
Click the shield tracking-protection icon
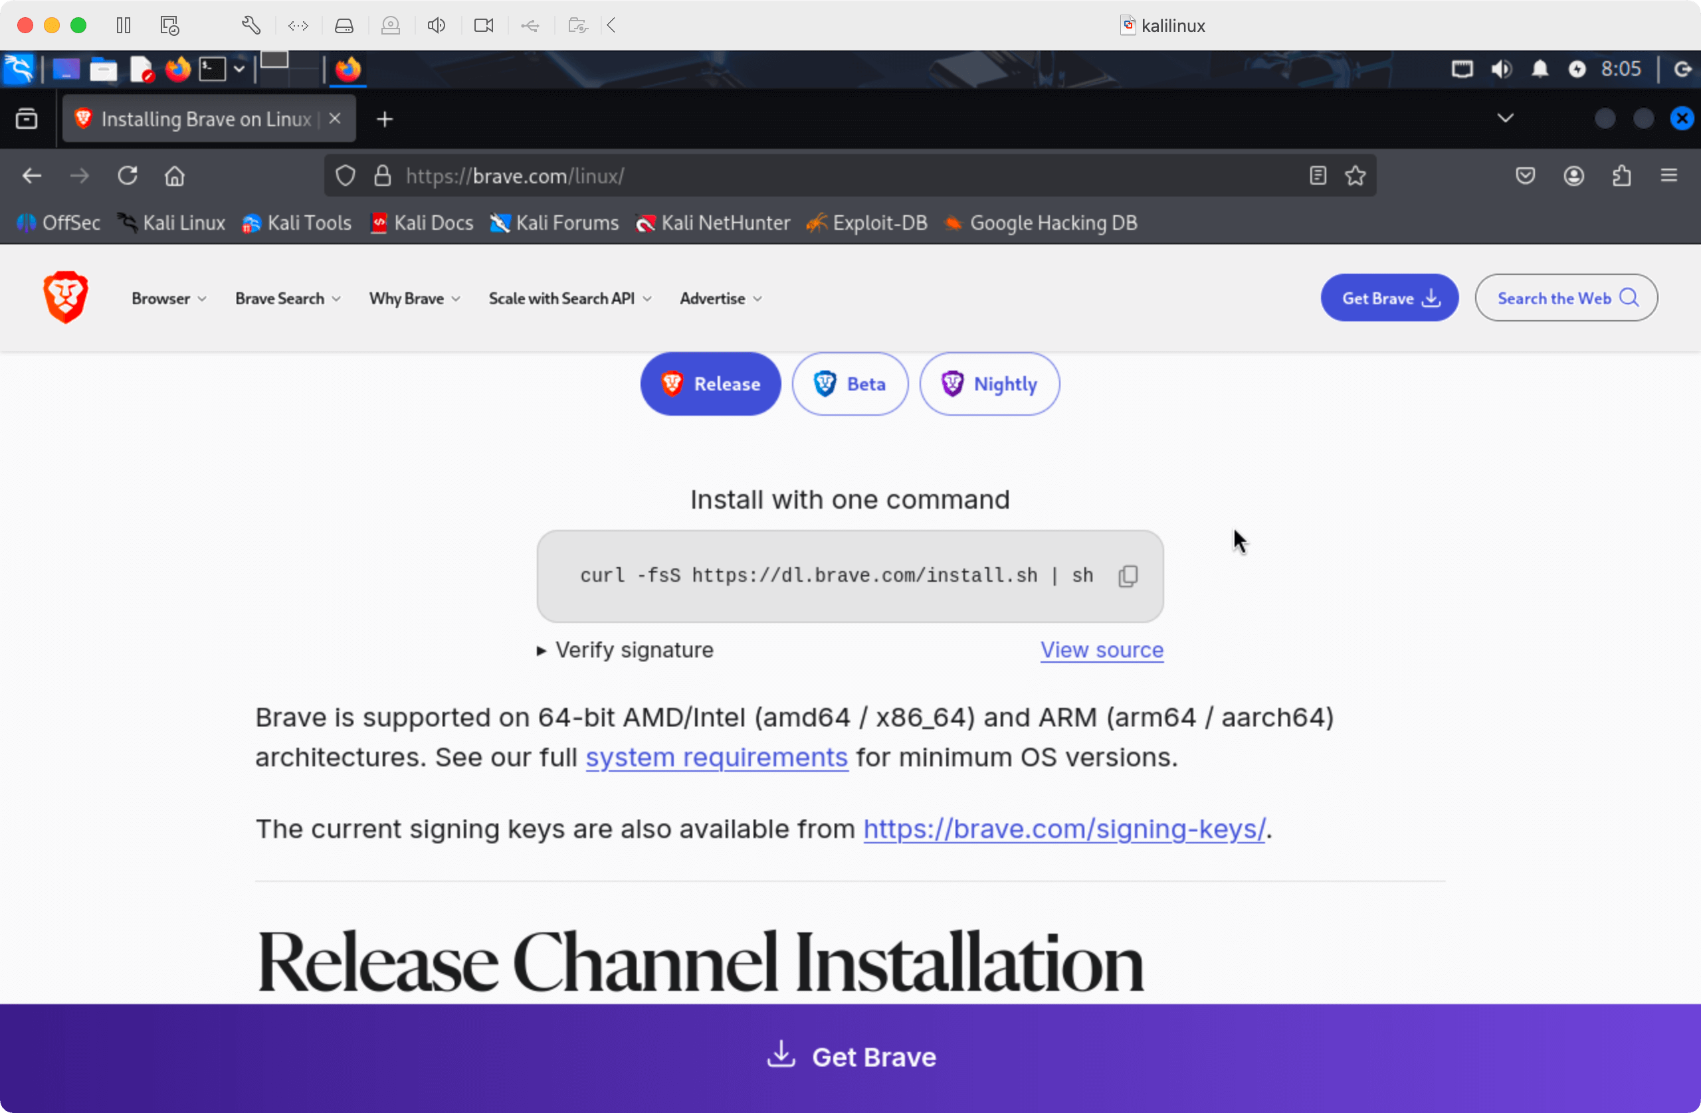click(x=346, y=176)
